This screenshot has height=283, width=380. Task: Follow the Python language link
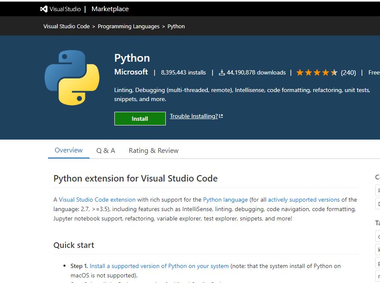[225, 200]
